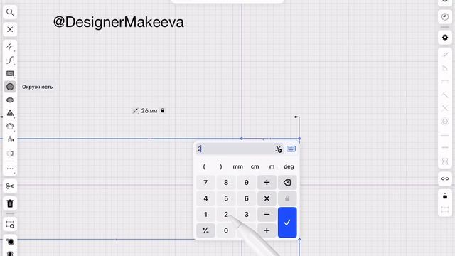Choose the mm unit
This screenshot has height=256, width=455.
(x=237, y=166)
